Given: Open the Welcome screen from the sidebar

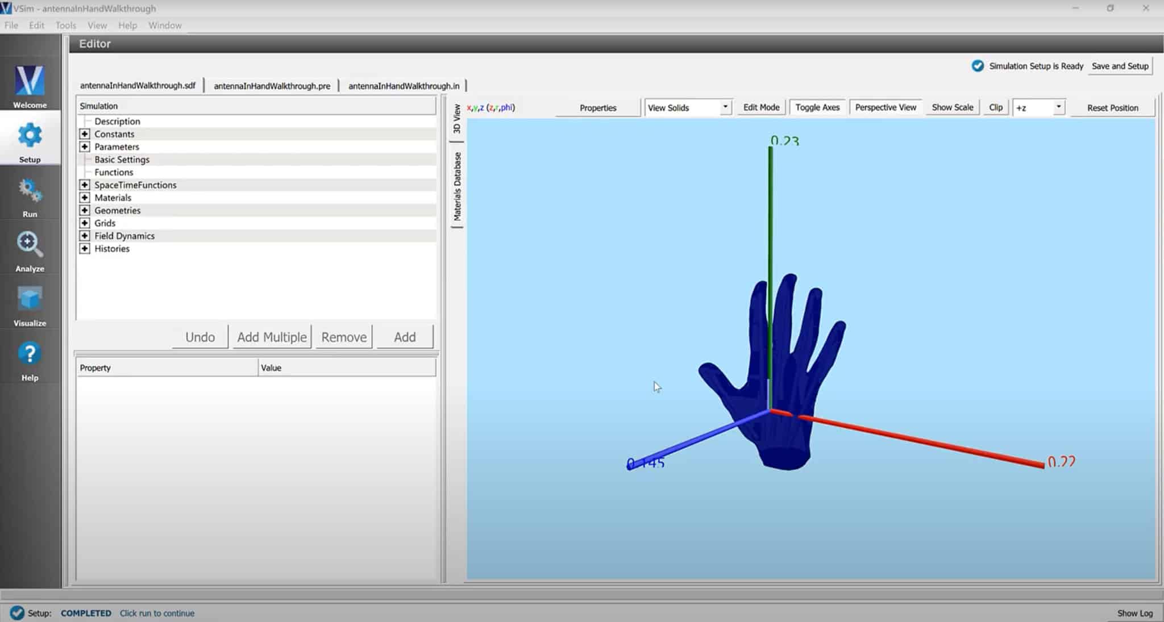Looking at the screenshot, I should (30, 85).
